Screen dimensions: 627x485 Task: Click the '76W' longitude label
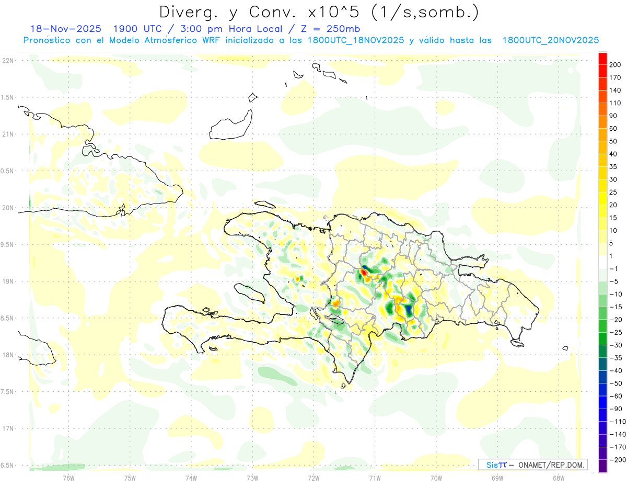68,478
